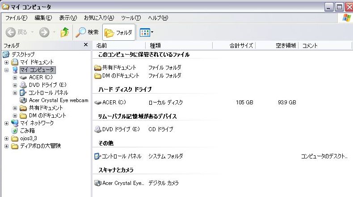
Task: Click the 105 GB total size value
Action: click(x=244, y=103)
